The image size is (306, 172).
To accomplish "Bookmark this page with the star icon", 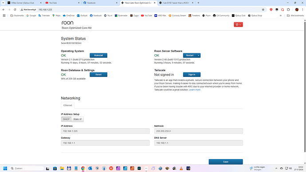I will coord(263,10).
